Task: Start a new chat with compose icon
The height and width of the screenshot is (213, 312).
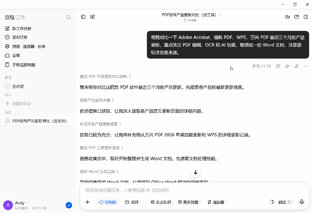Action: [x=93, y=17]
